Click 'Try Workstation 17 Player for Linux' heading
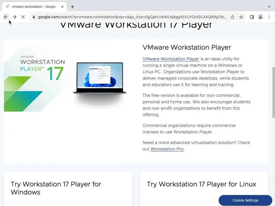 point(201,184)
